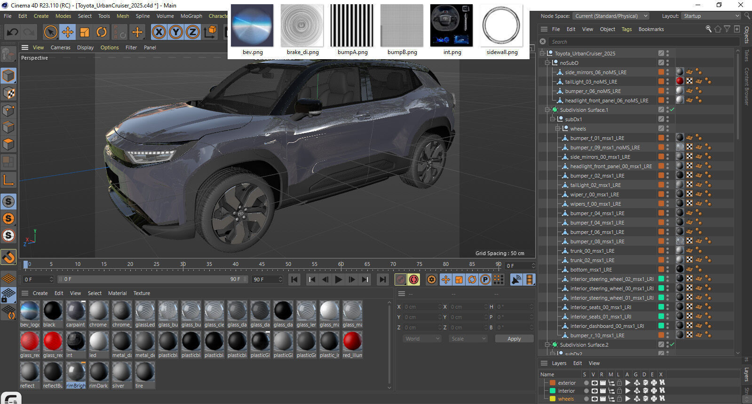Collapse the Toyota_UrbanCruiser_2025 root object
The height and width of the screenshot is (404, 752).
pos(542,53)
